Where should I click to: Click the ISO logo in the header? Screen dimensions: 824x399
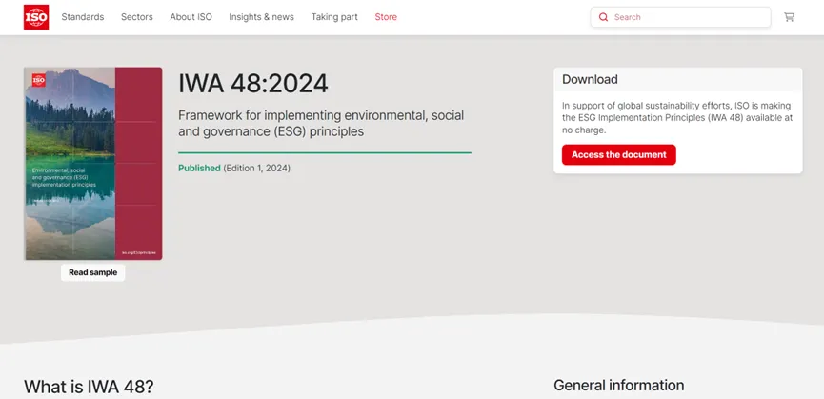click(x=36, y=17)
